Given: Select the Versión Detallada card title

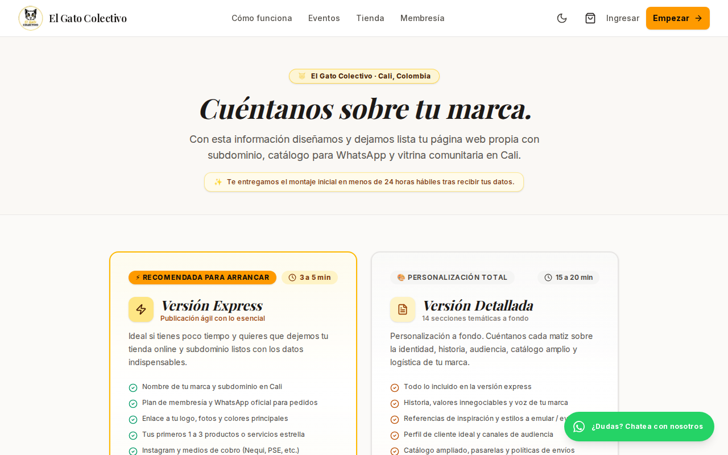Looking at the screenshot, I should (478, 305).
